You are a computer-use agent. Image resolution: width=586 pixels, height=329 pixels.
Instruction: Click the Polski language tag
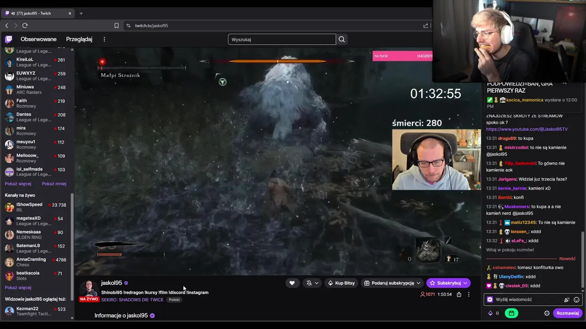click(x=174, y=300)
